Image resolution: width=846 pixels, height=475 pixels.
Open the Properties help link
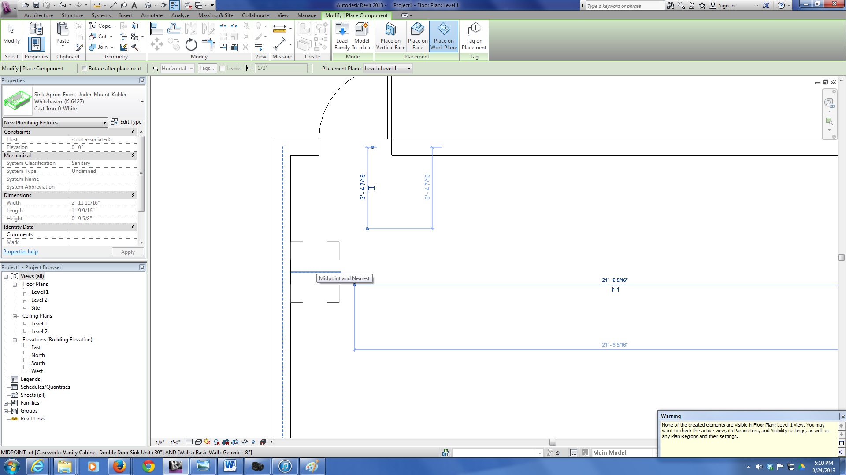(21, 252)
